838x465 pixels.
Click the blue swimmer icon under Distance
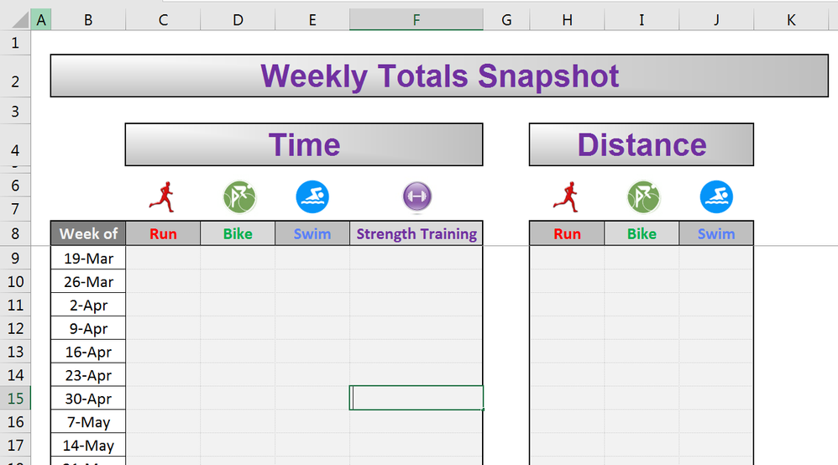[716, 197]
